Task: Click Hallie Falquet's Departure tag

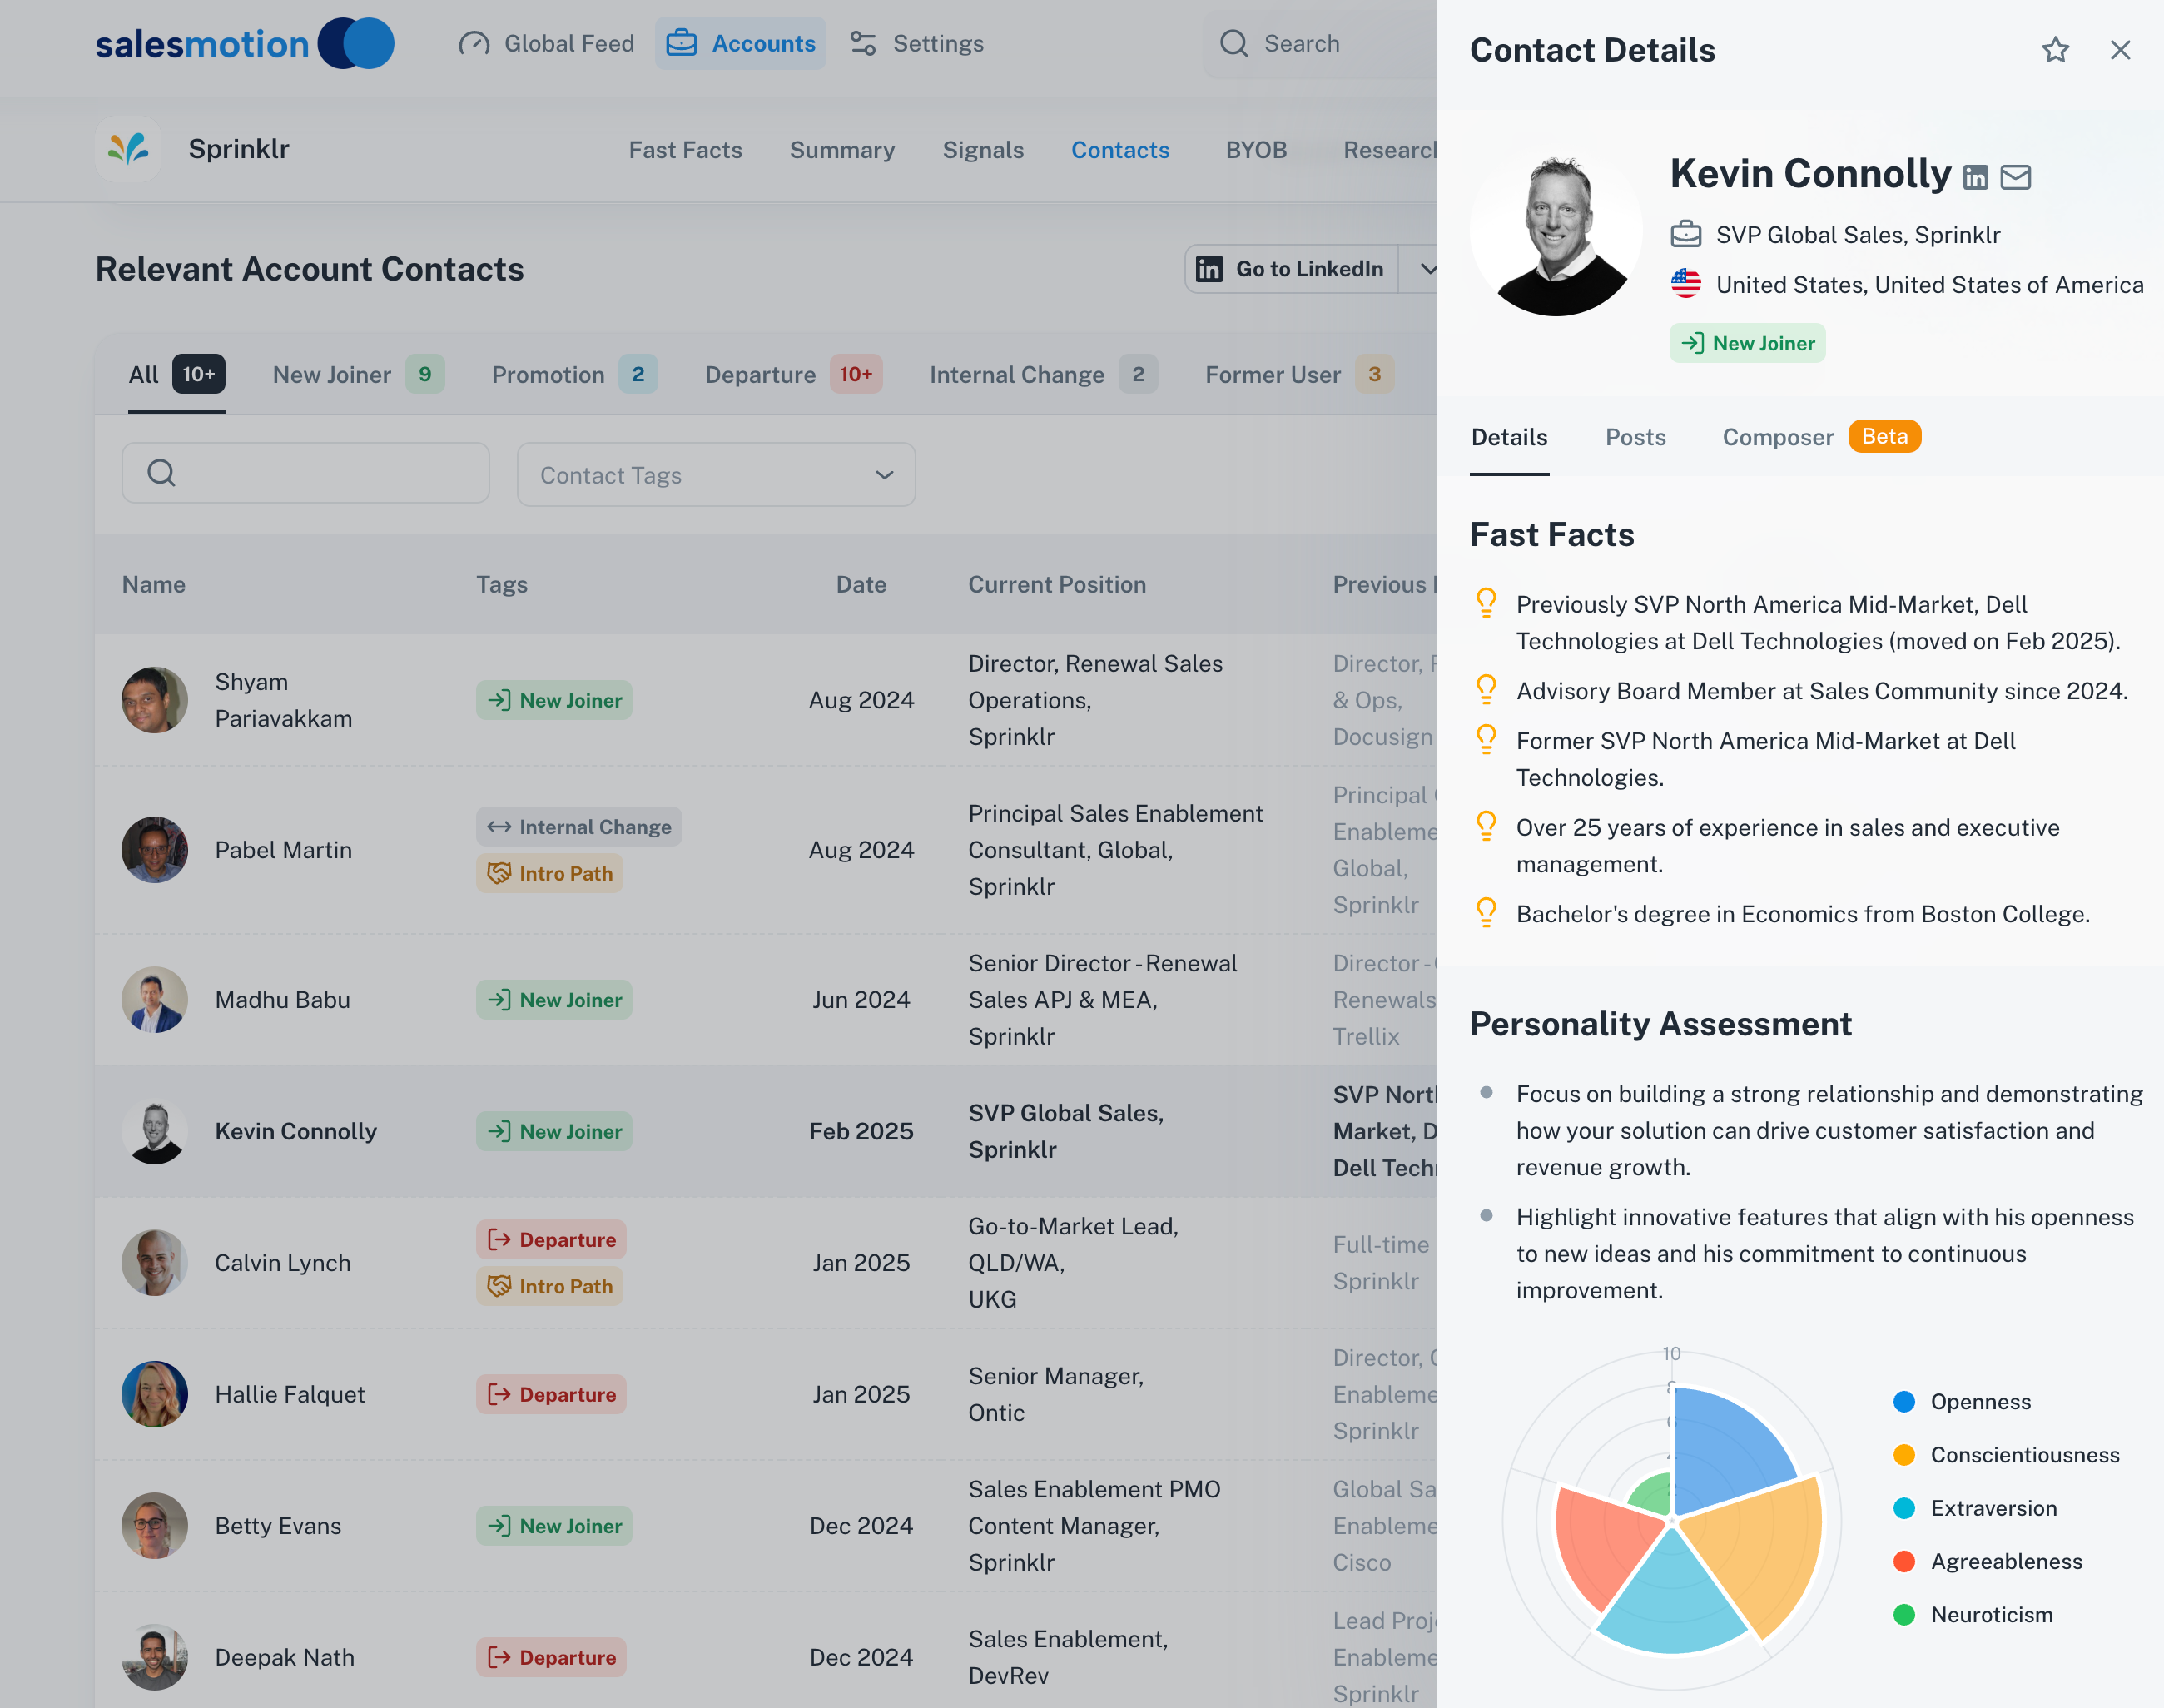Action: tap(551, 1394)
